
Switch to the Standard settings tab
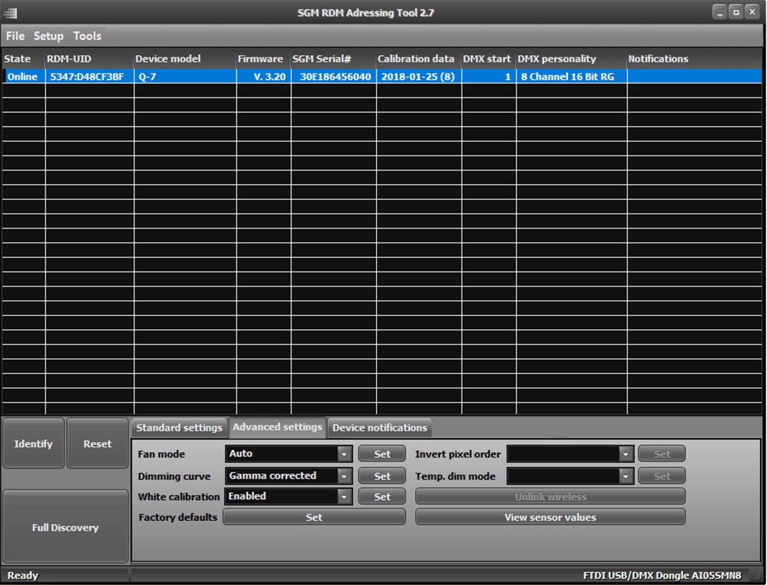(x=179, y=427)
